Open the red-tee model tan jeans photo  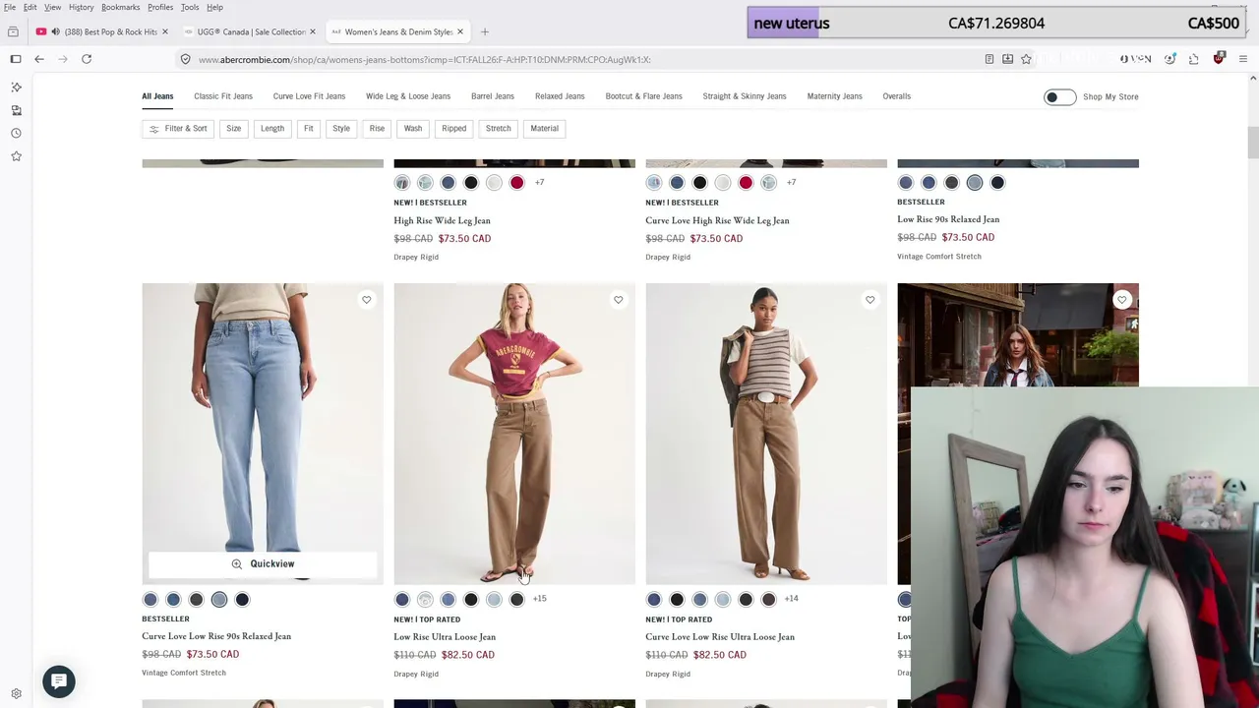514,434
